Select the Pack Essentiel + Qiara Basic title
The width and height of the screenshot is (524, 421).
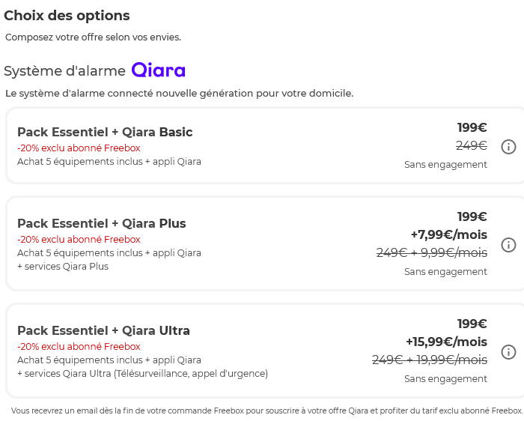coord(105,132)
